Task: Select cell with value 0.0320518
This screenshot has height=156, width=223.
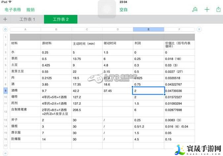Action: 179,78
